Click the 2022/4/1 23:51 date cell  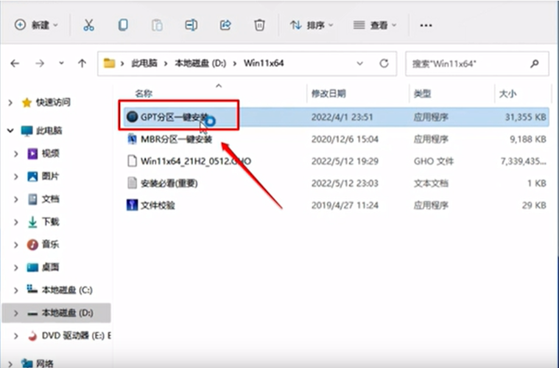(x=342, y=117)
